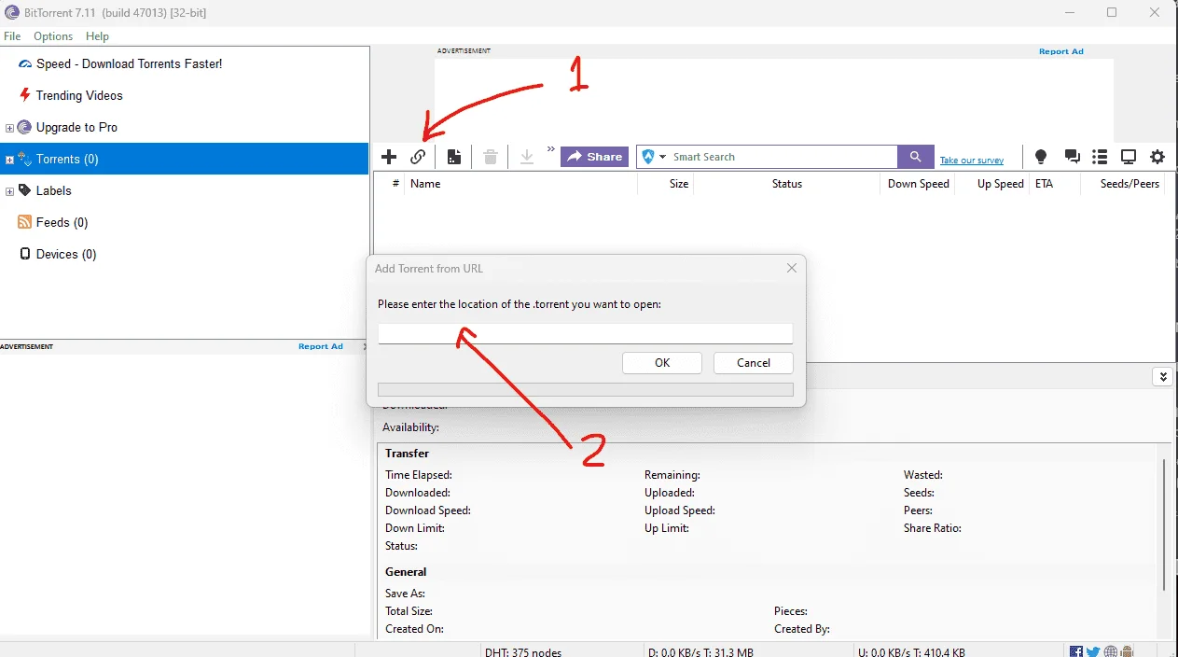Image resolution: width=1178 pixels, height=657 pixels.
Task: Click the lightning bolt Trending Videos icon
Action: [25, 95]
